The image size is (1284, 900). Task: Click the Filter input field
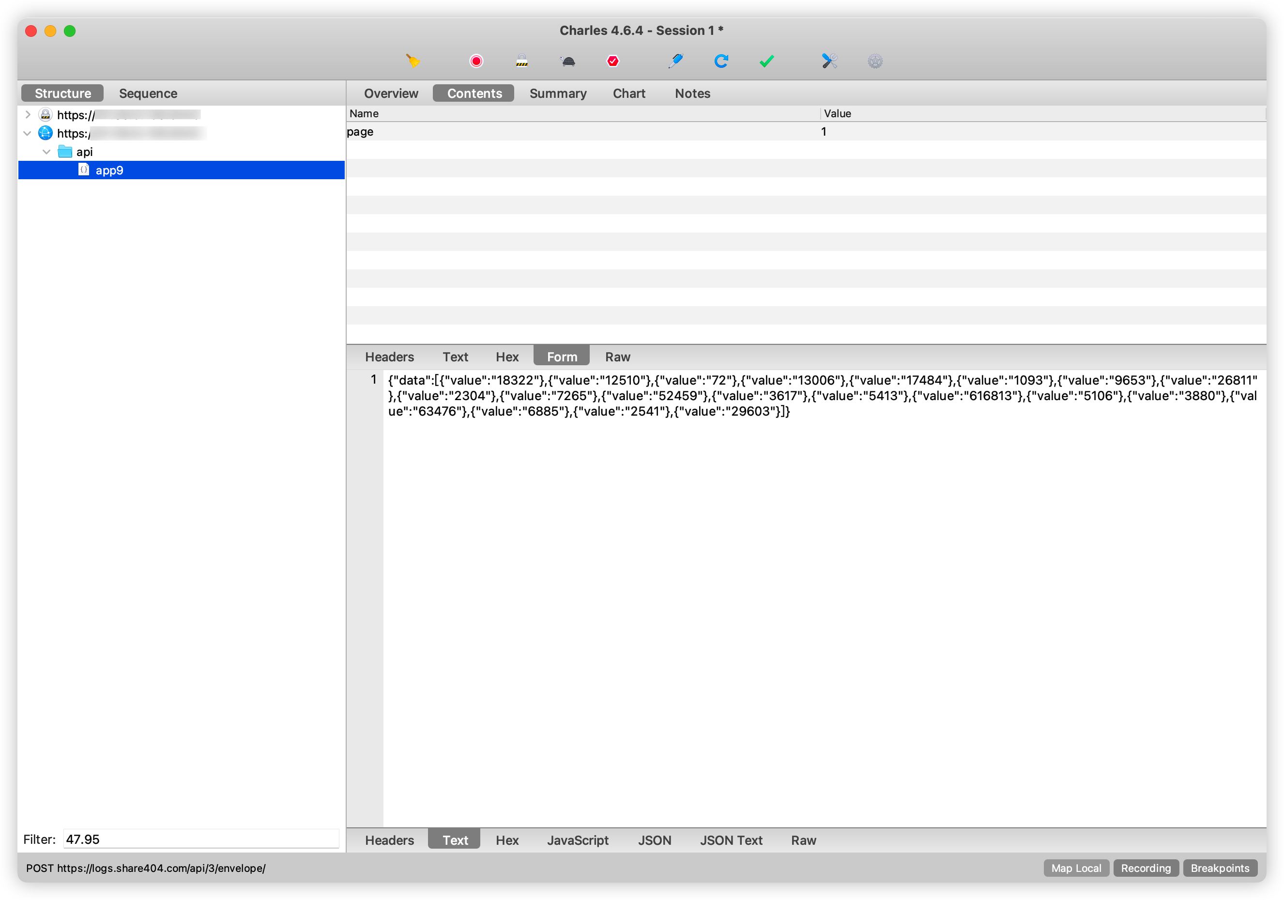200,839
